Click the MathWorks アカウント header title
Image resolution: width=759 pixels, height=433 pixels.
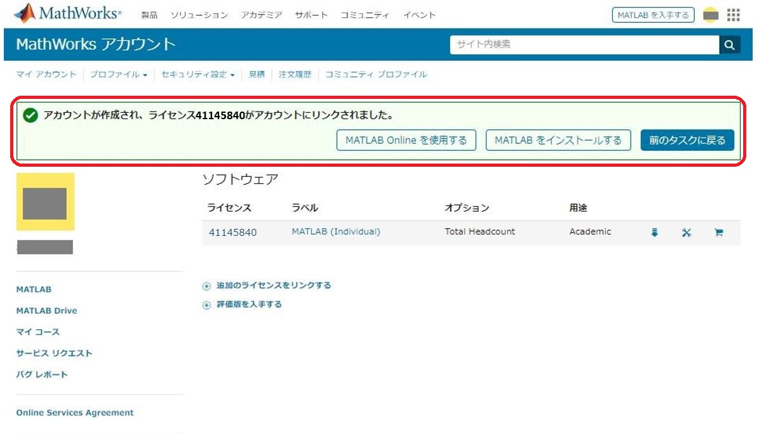click(96, 44)
